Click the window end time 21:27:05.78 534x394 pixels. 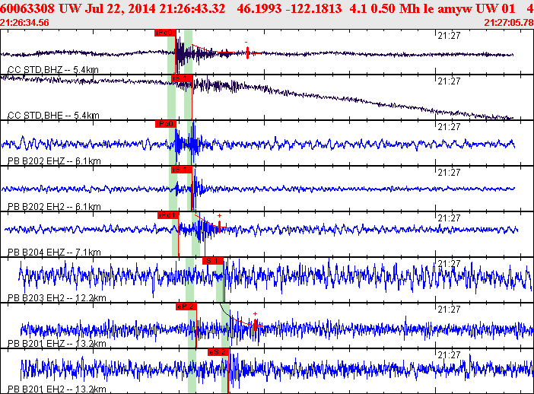[x=509, y=23]
